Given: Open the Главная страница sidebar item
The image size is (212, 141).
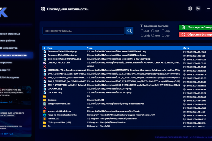Looking at the screenshot, I should coord(10,34).
